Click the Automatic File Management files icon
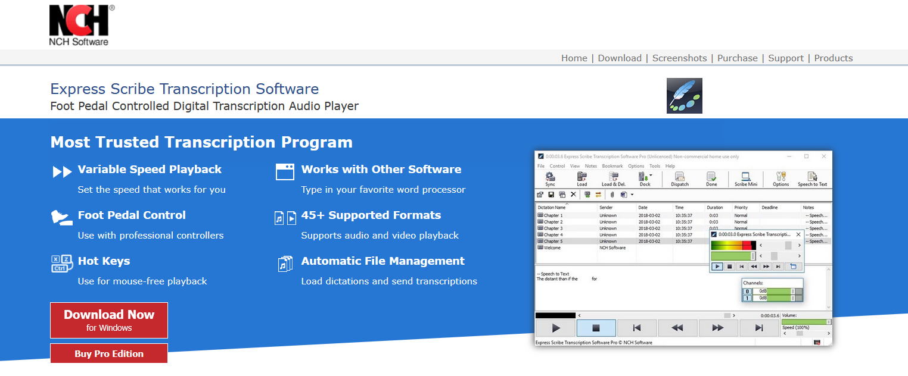 (285, 264)
